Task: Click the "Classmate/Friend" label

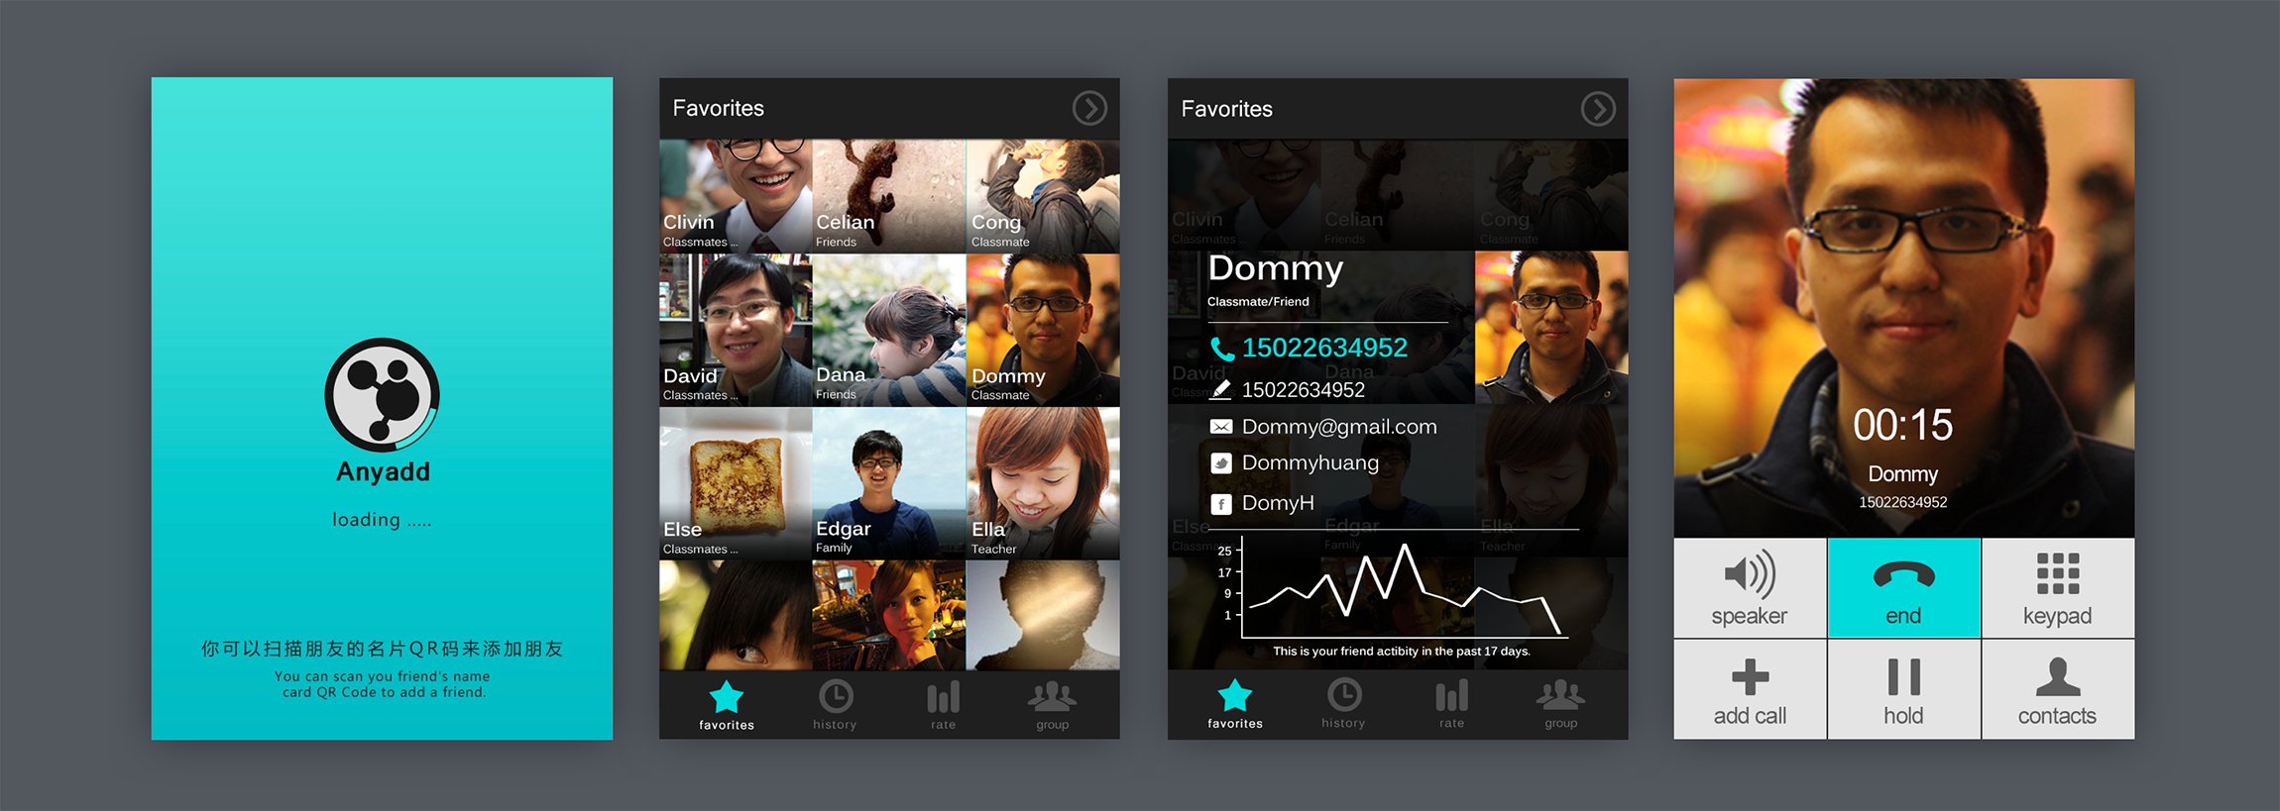Action: (x=1258, y=301)
